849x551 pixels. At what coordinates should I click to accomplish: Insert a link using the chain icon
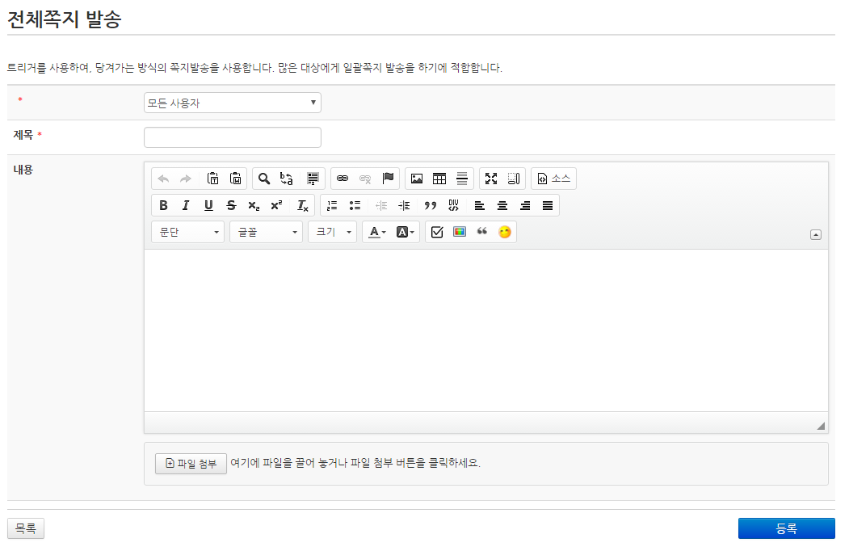342,179
